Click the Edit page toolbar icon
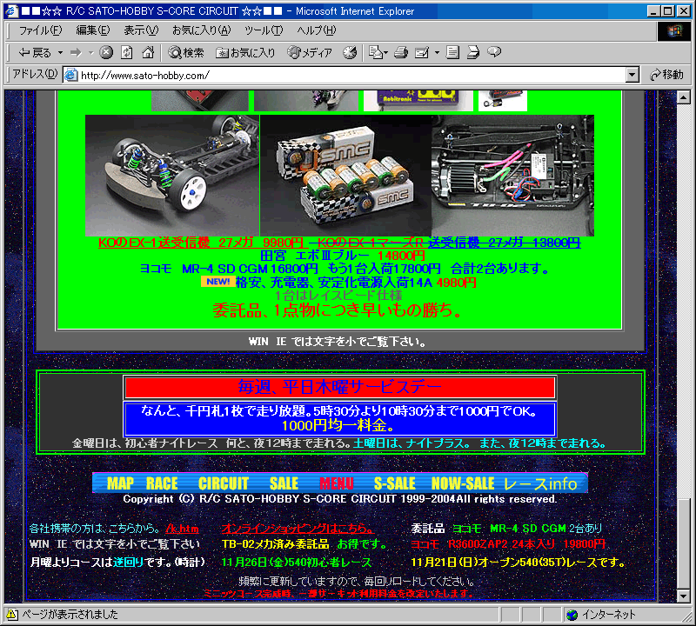 tap(422, 53)
